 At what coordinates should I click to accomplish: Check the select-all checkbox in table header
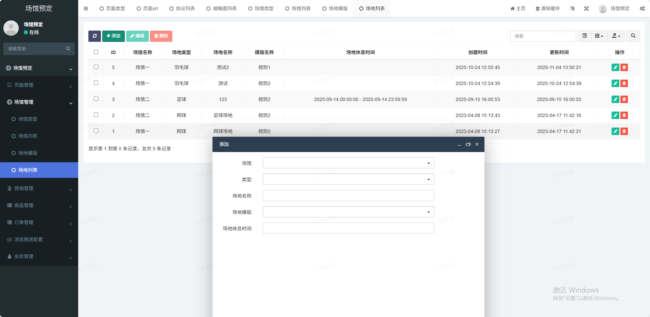(96, 52)
